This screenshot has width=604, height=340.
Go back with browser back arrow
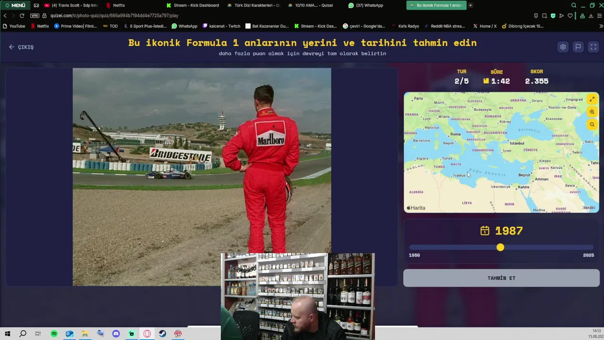click(5, 16)
